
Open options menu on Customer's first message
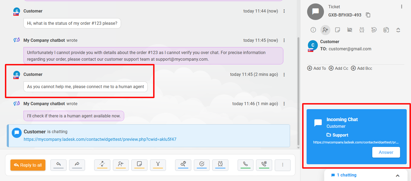point(284,11)
